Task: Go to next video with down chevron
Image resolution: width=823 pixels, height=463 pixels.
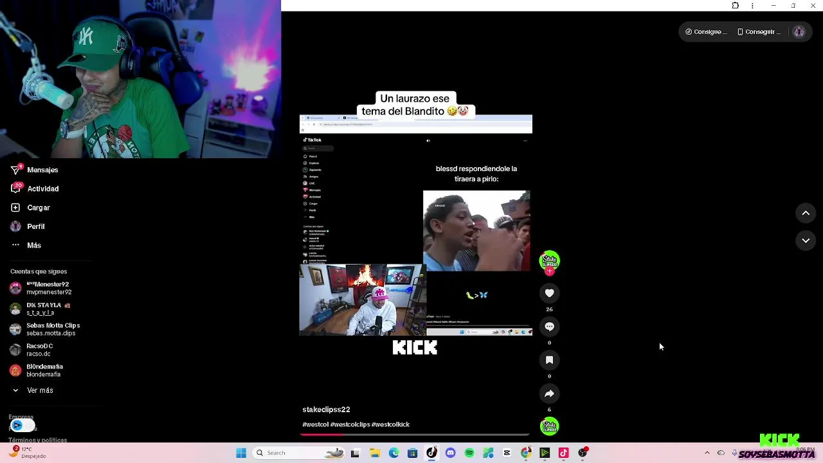Action: point(806,241)
